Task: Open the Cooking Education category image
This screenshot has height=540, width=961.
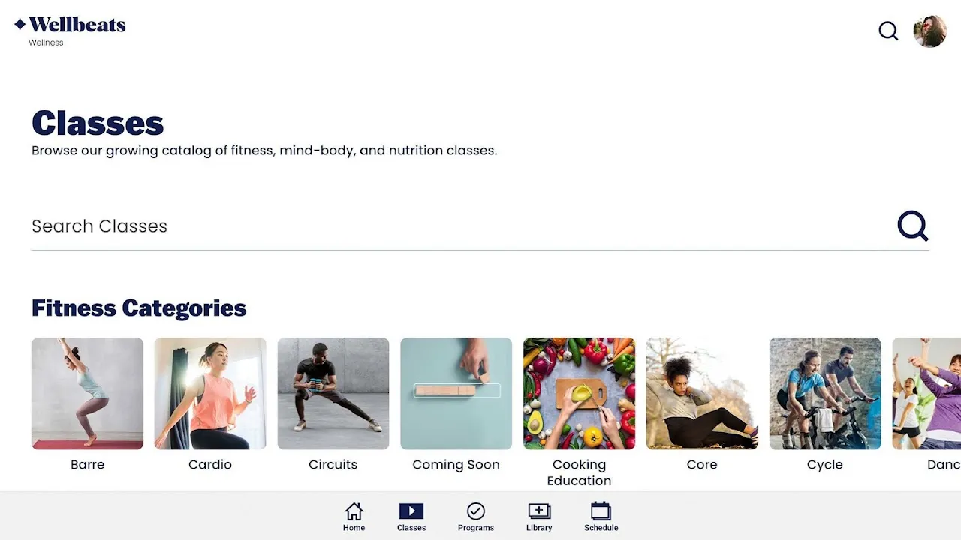Action: click(579, 394)
